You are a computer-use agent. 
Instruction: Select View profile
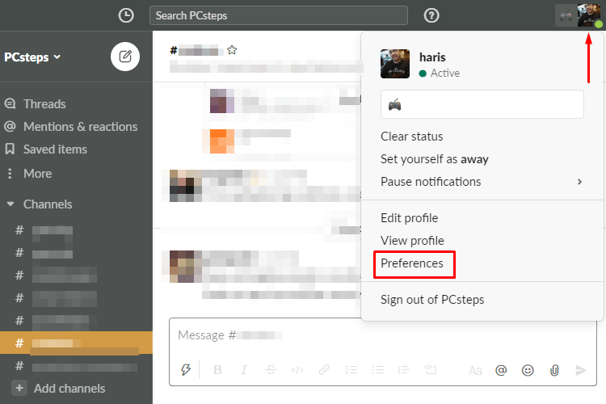412,241
